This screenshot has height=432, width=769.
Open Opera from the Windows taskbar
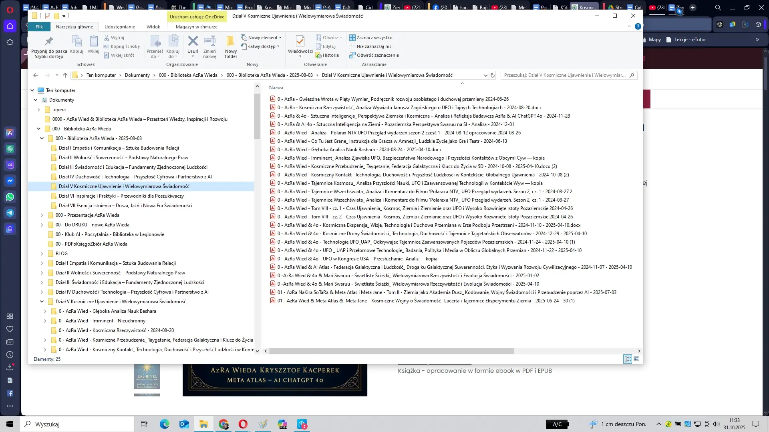tap(243, 424)
